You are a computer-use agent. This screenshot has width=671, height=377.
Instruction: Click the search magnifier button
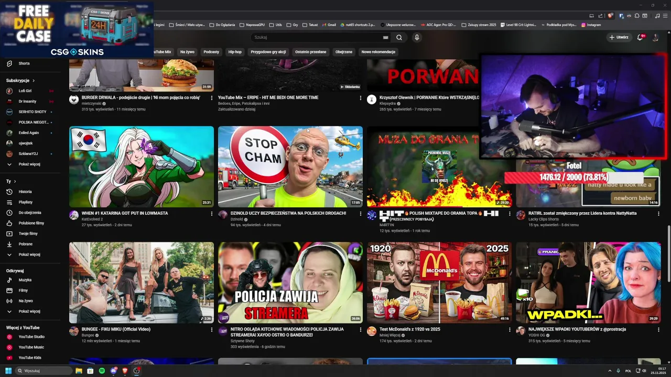399,38
